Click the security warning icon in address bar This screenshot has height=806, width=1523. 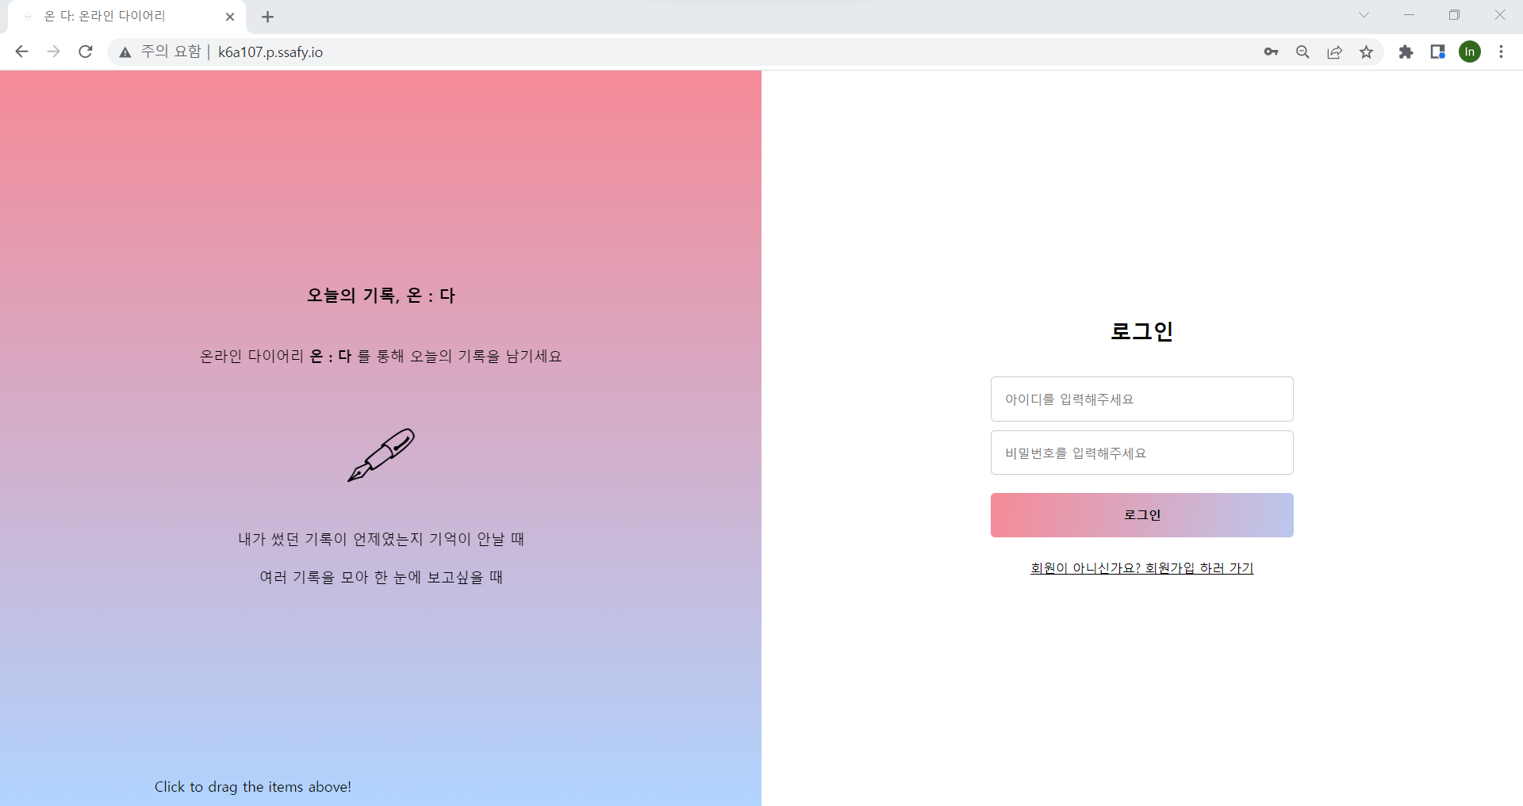(x=125, y=52)
